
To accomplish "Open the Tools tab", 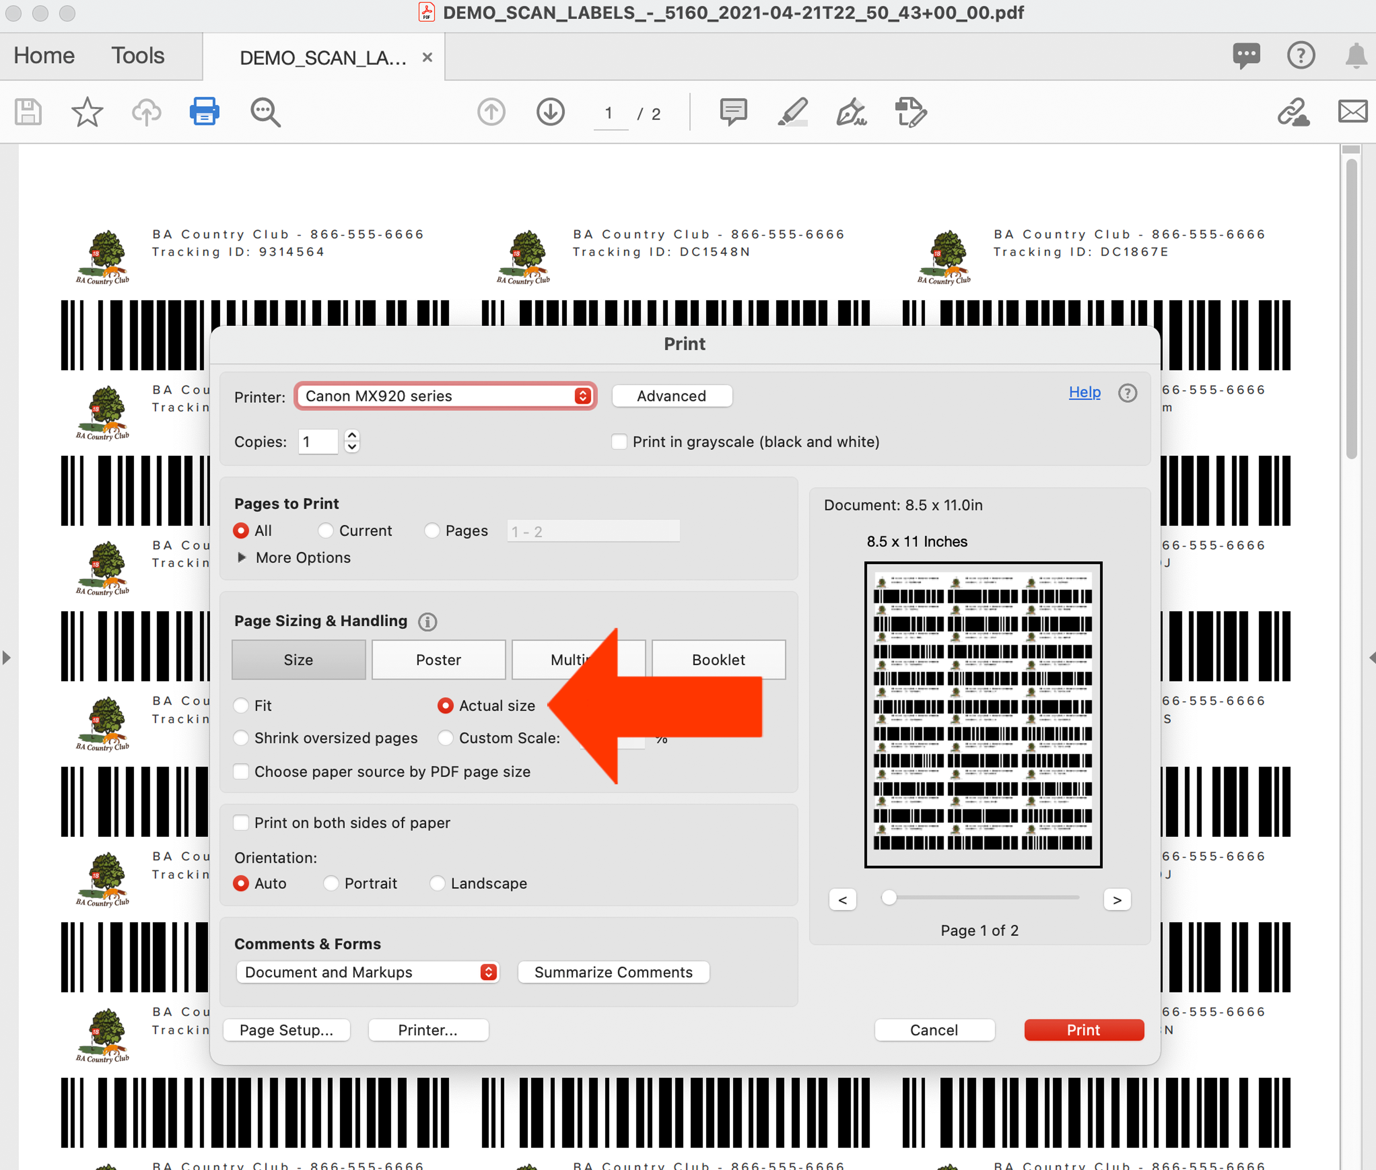I will tap(137, 56).
